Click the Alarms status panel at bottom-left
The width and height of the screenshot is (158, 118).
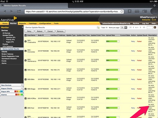click(x=12, y=95)
